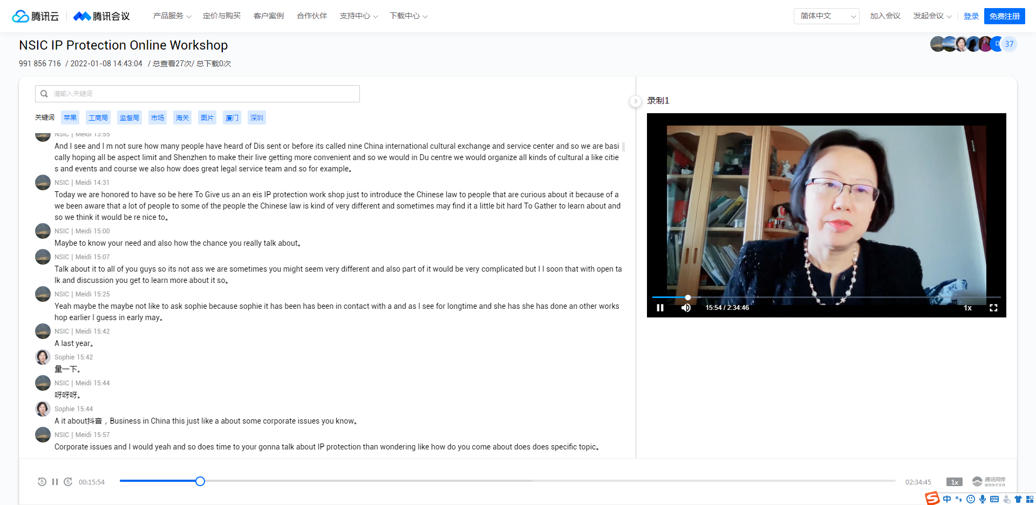Click transcript line 'A last year。'
Screen dimensions: 1036x505
pos(74,343)
